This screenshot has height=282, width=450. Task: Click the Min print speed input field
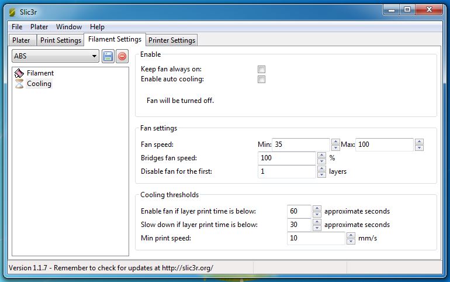(316, 238)
